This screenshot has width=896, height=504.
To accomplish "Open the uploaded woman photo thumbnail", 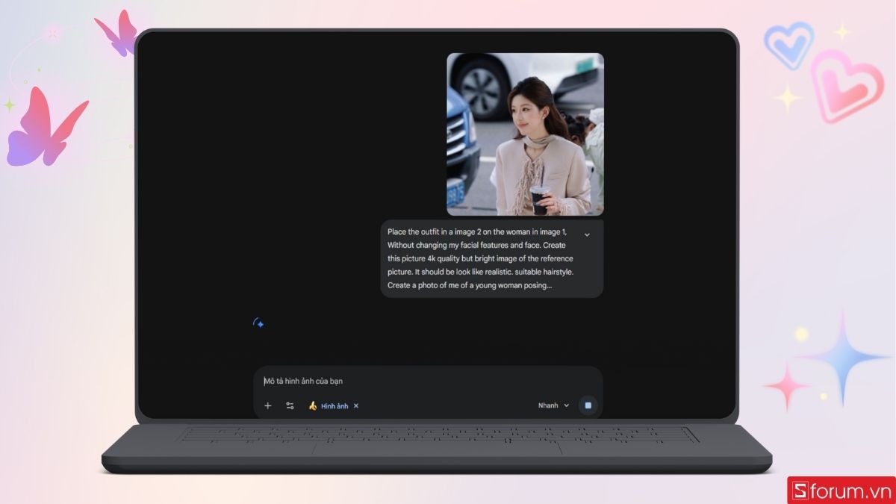I will click(x=525, y=134).
